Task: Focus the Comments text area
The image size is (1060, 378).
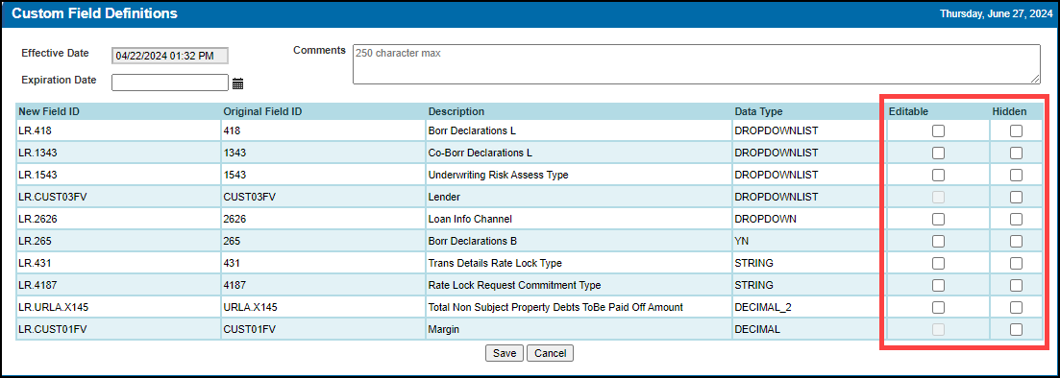Action: pyautogui.click(x=697, y=64)
